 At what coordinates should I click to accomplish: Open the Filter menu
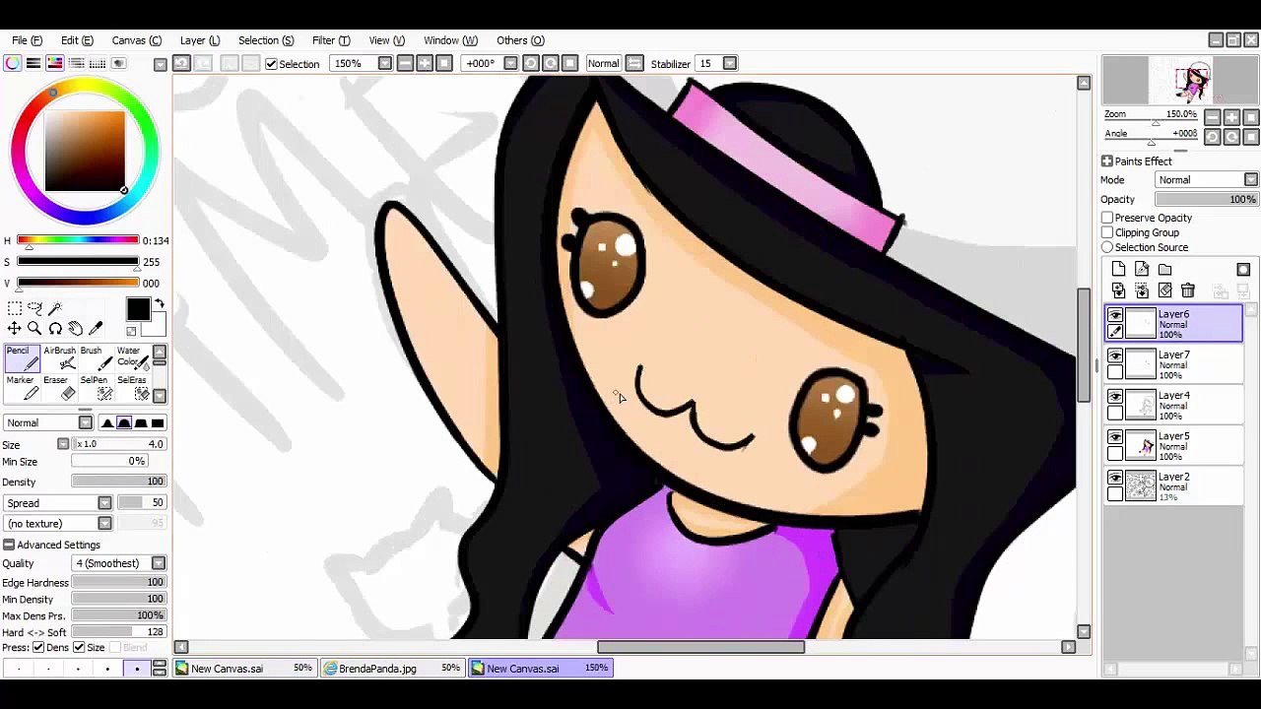pos(331,40)
